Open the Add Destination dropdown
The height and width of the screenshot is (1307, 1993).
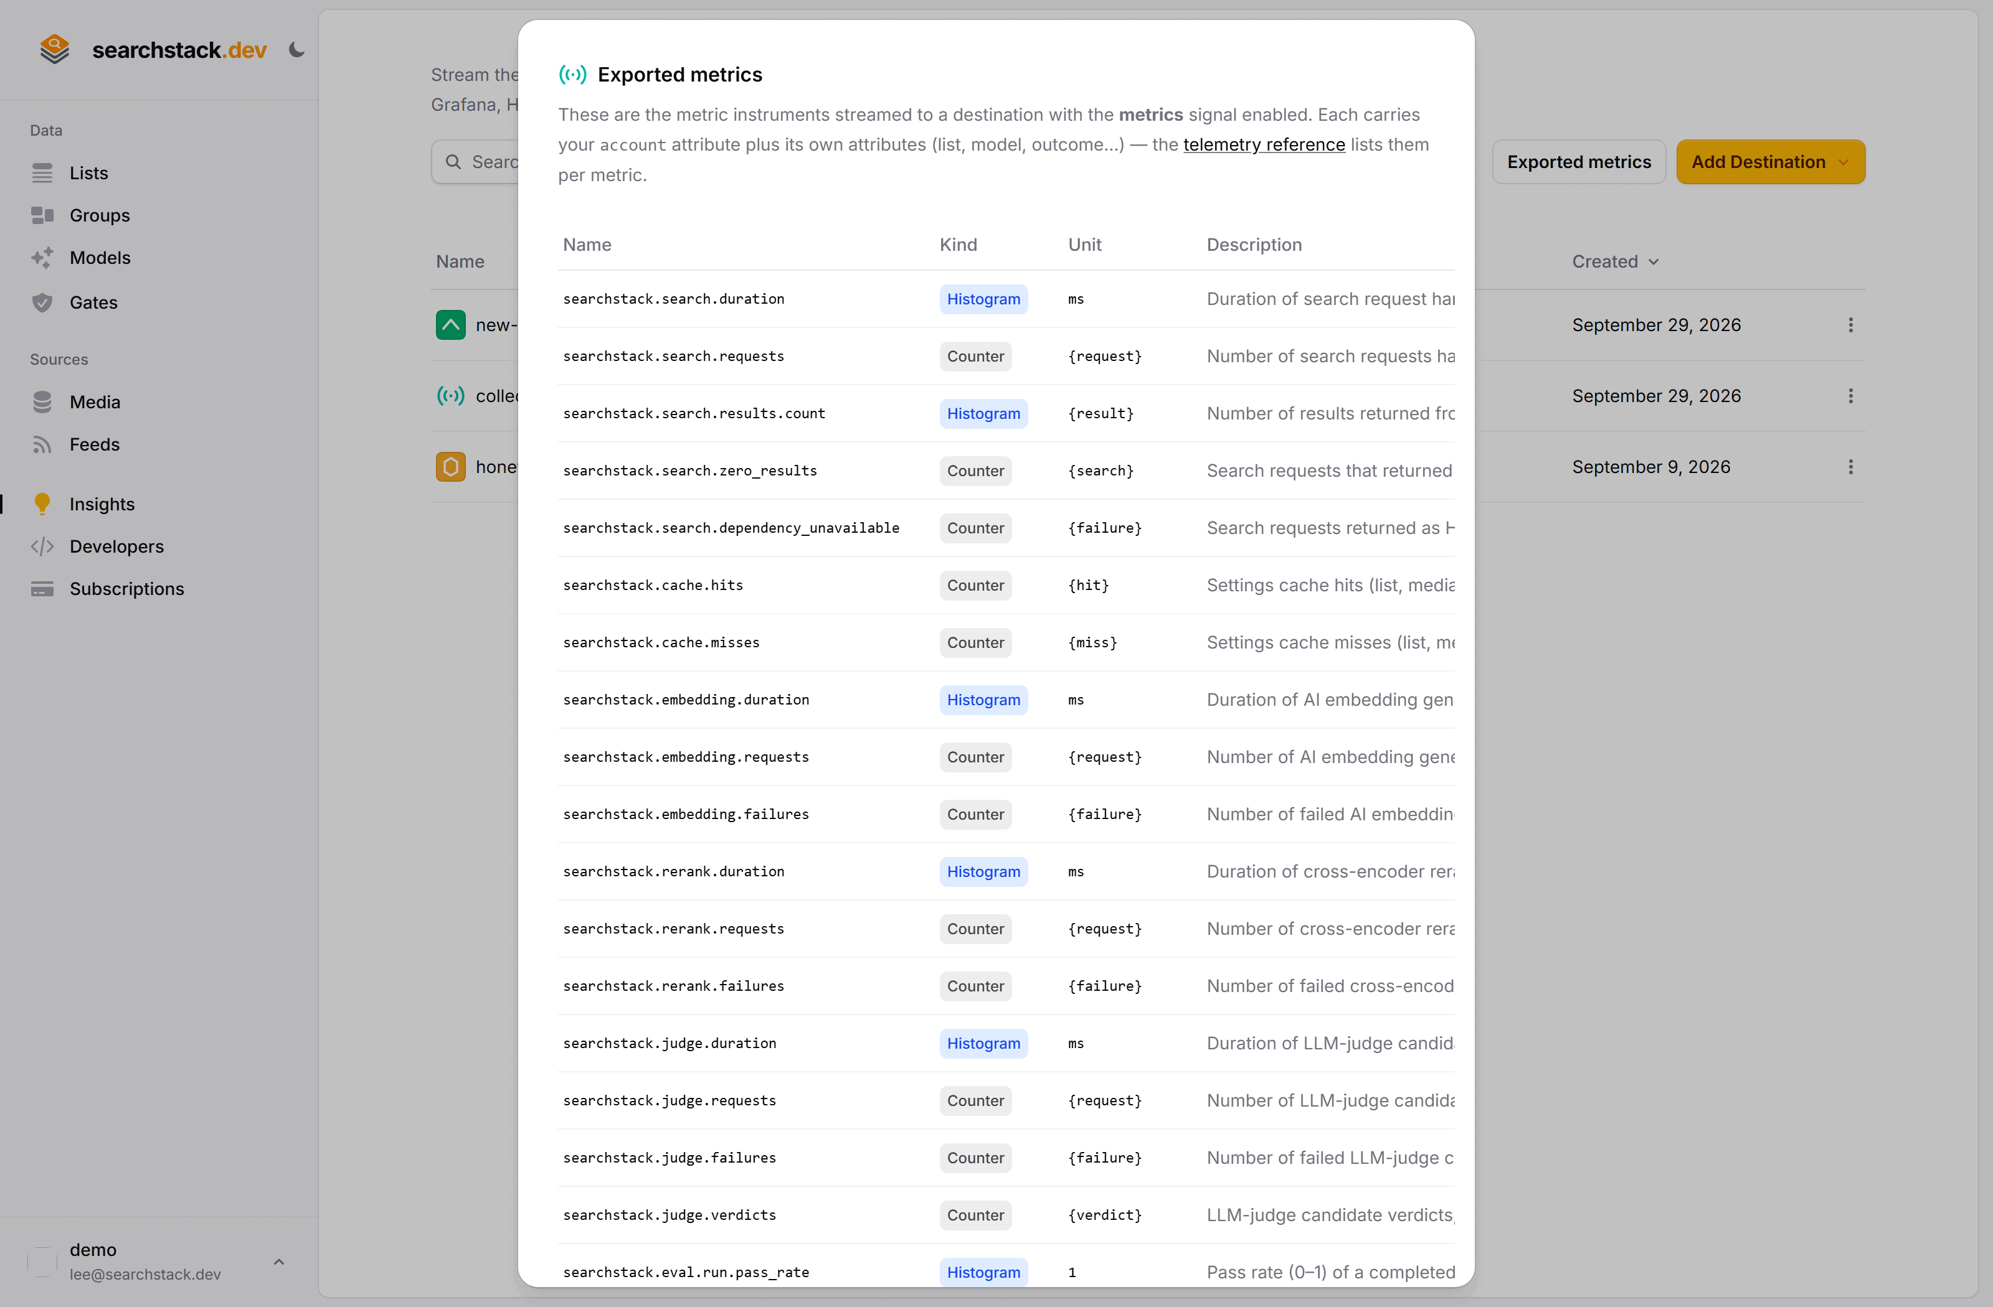click(x=1770, y=162)
